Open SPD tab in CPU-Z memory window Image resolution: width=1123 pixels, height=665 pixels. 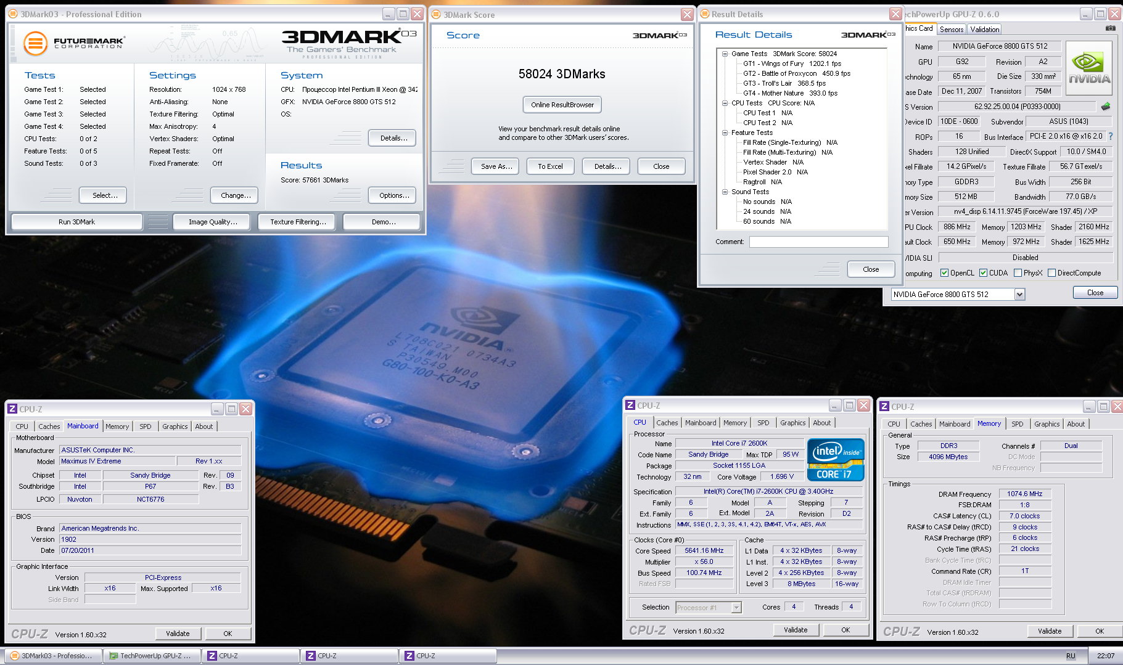point(1018,424)
